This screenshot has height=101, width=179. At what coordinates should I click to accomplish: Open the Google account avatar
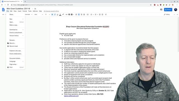point(176,10)
